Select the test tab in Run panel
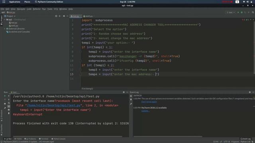Screen dimensions: 255x143 coord(14,92)
